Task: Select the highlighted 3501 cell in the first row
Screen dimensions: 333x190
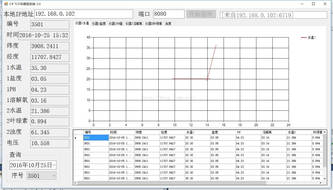Action: (96, 138)
